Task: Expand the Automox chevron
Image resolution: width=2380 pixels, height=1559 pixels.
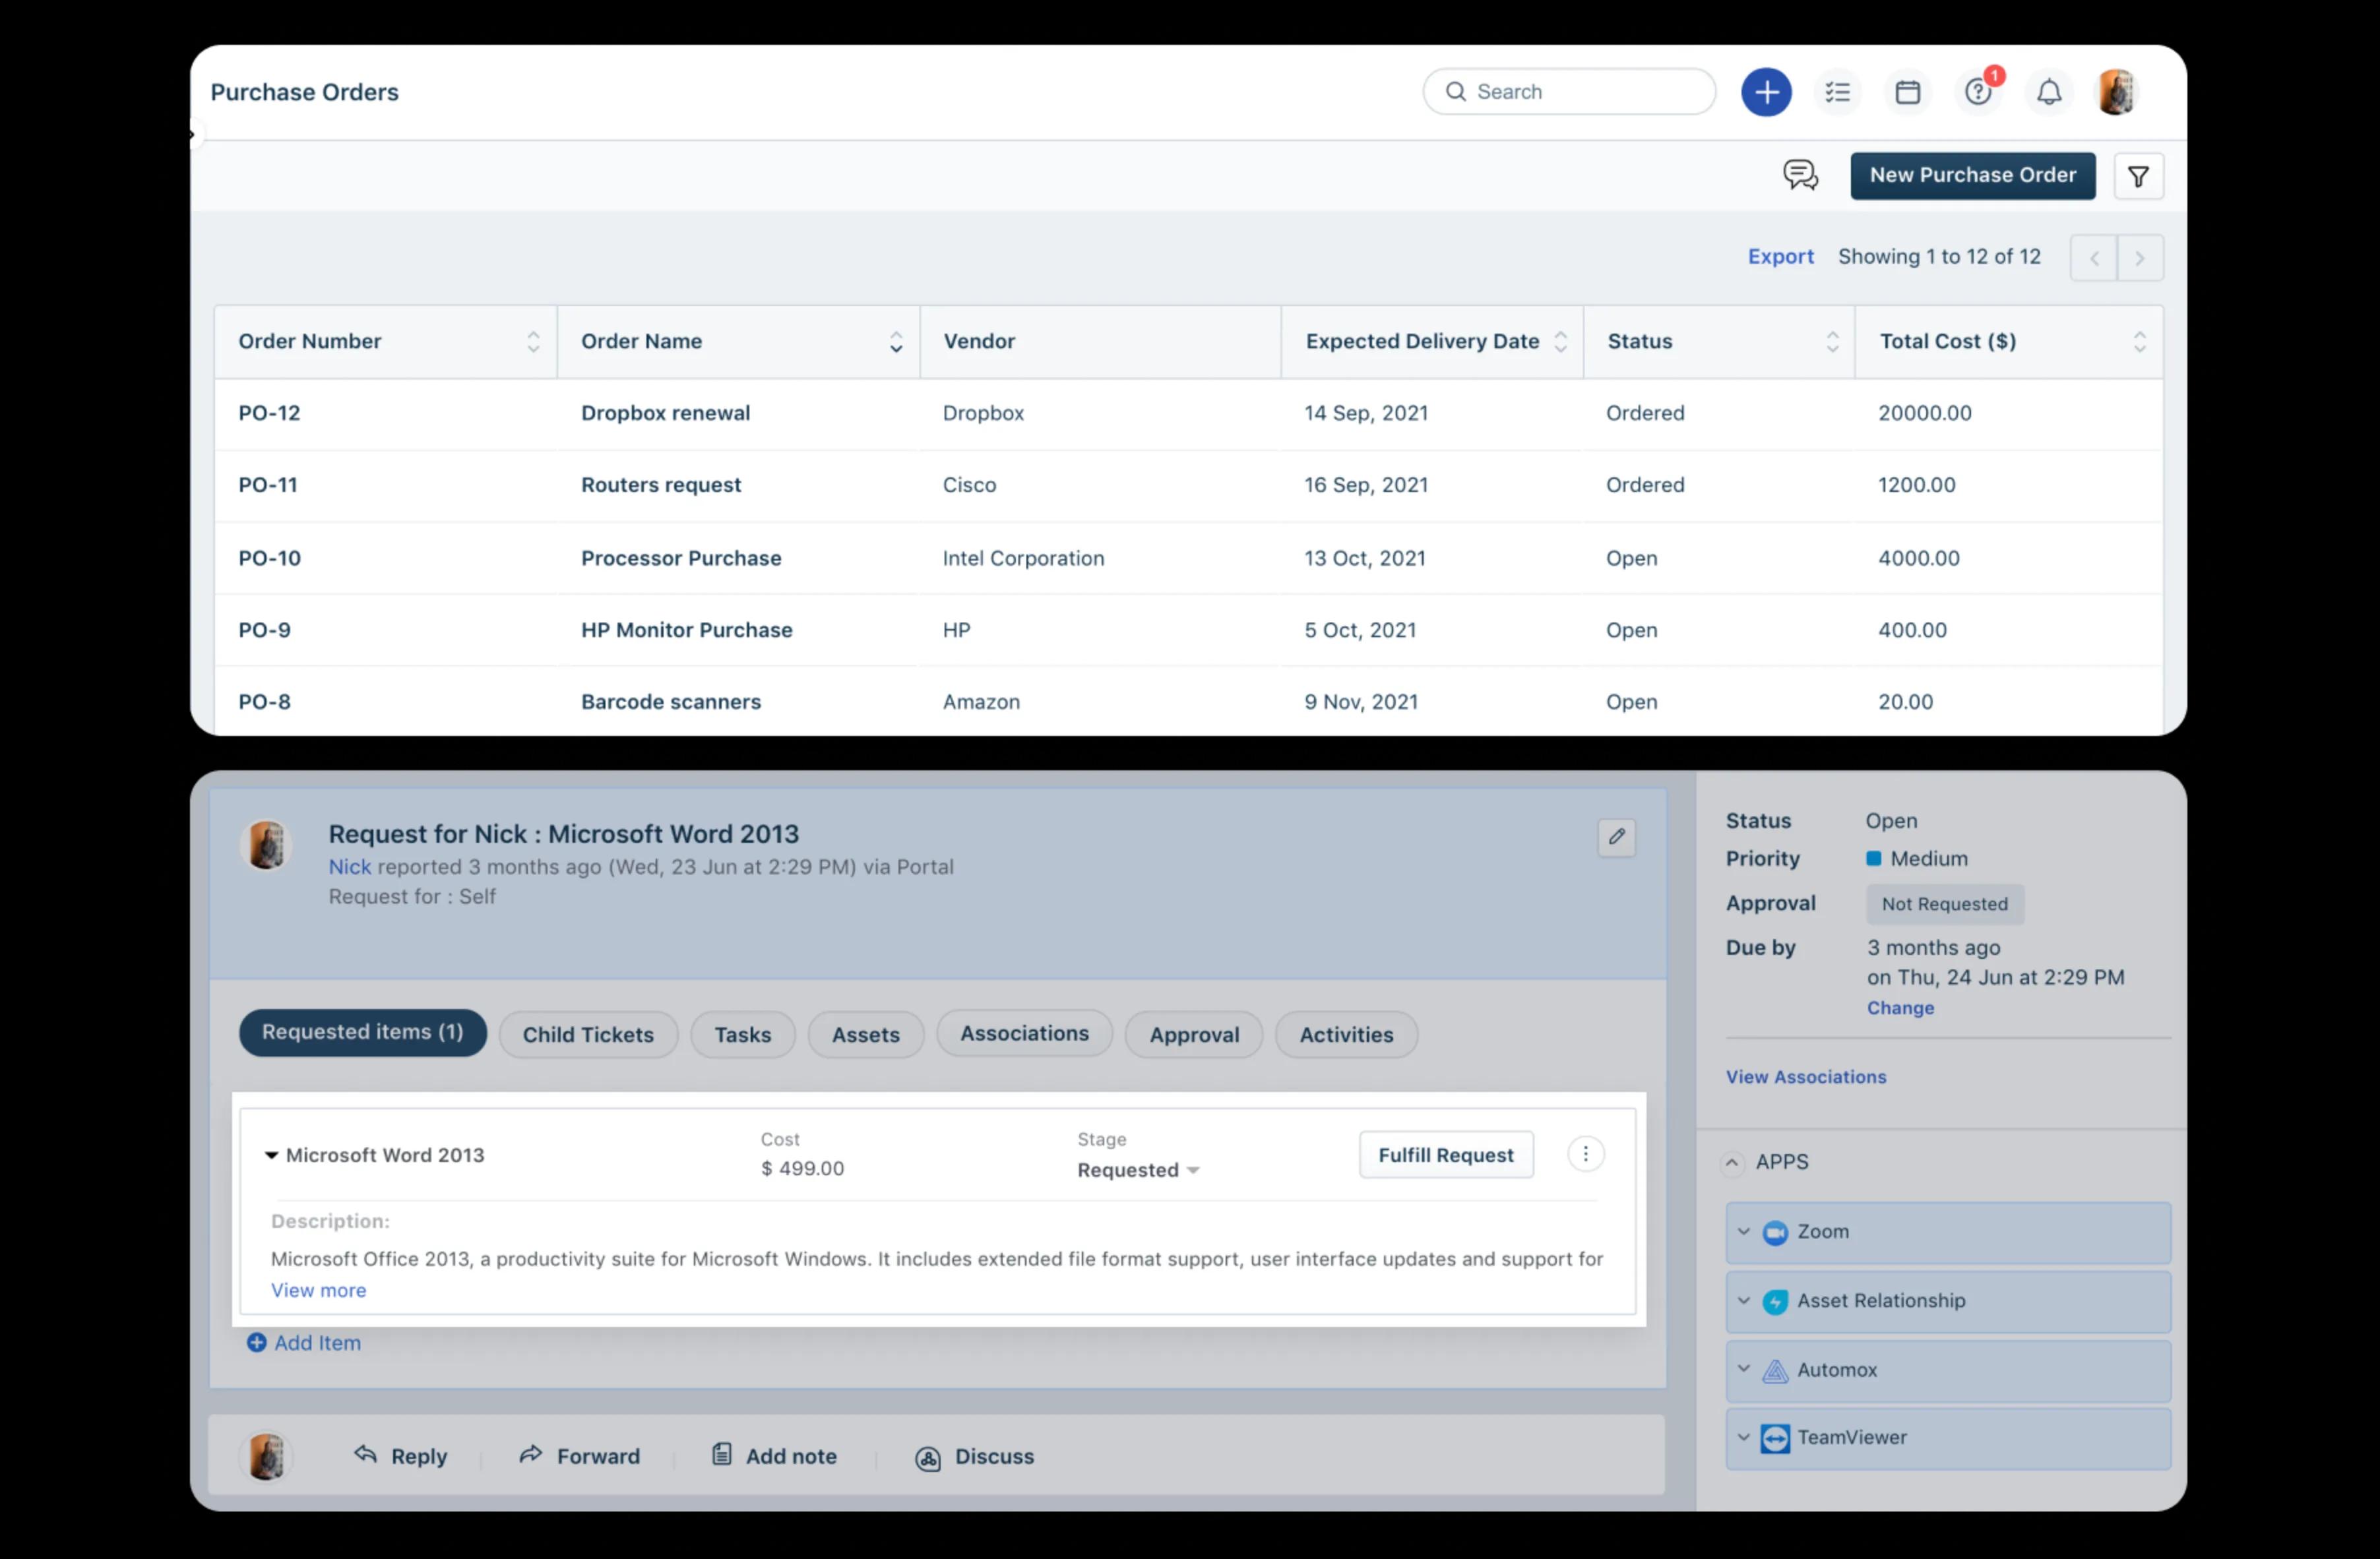Action: pos(1743,1368)
